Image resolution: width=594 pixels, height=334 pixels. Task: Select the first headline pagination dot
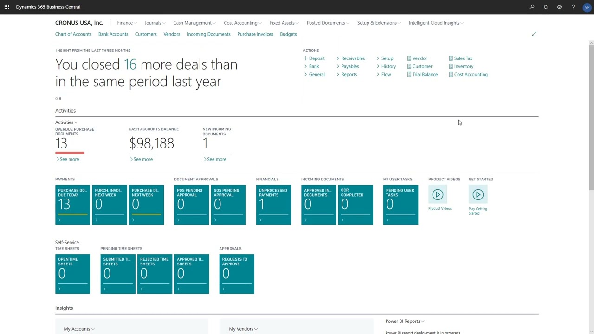click(x=57, y=98)
